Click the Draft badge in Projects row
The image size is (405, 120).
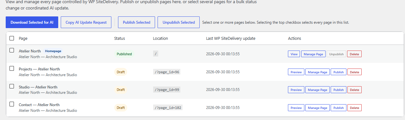click(x=121, y=72)
